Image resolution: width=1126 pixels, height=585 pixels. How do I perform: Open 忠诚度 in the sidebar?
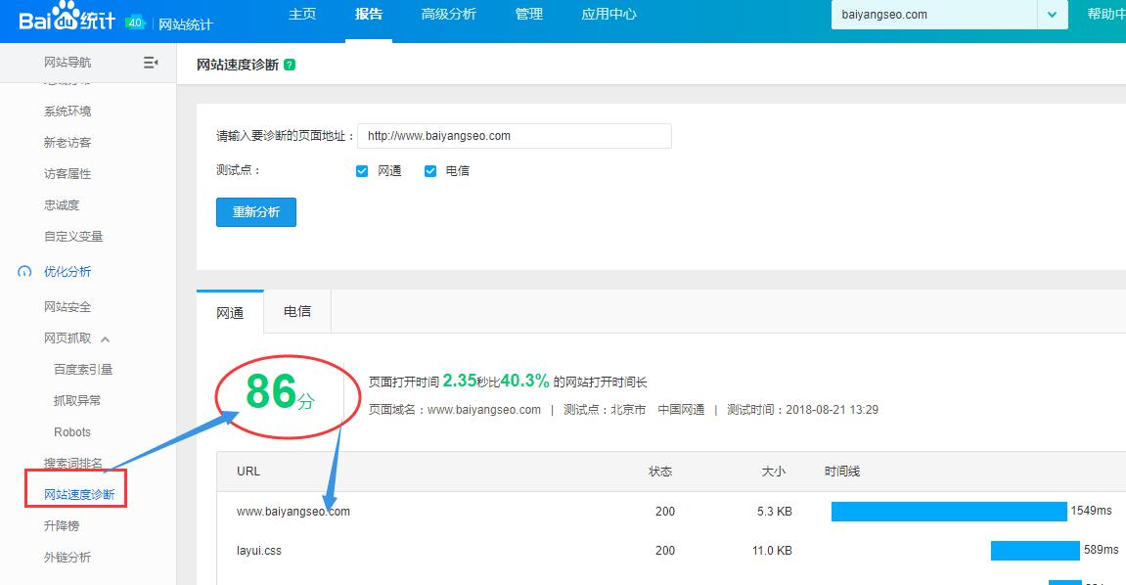[62, 205]
